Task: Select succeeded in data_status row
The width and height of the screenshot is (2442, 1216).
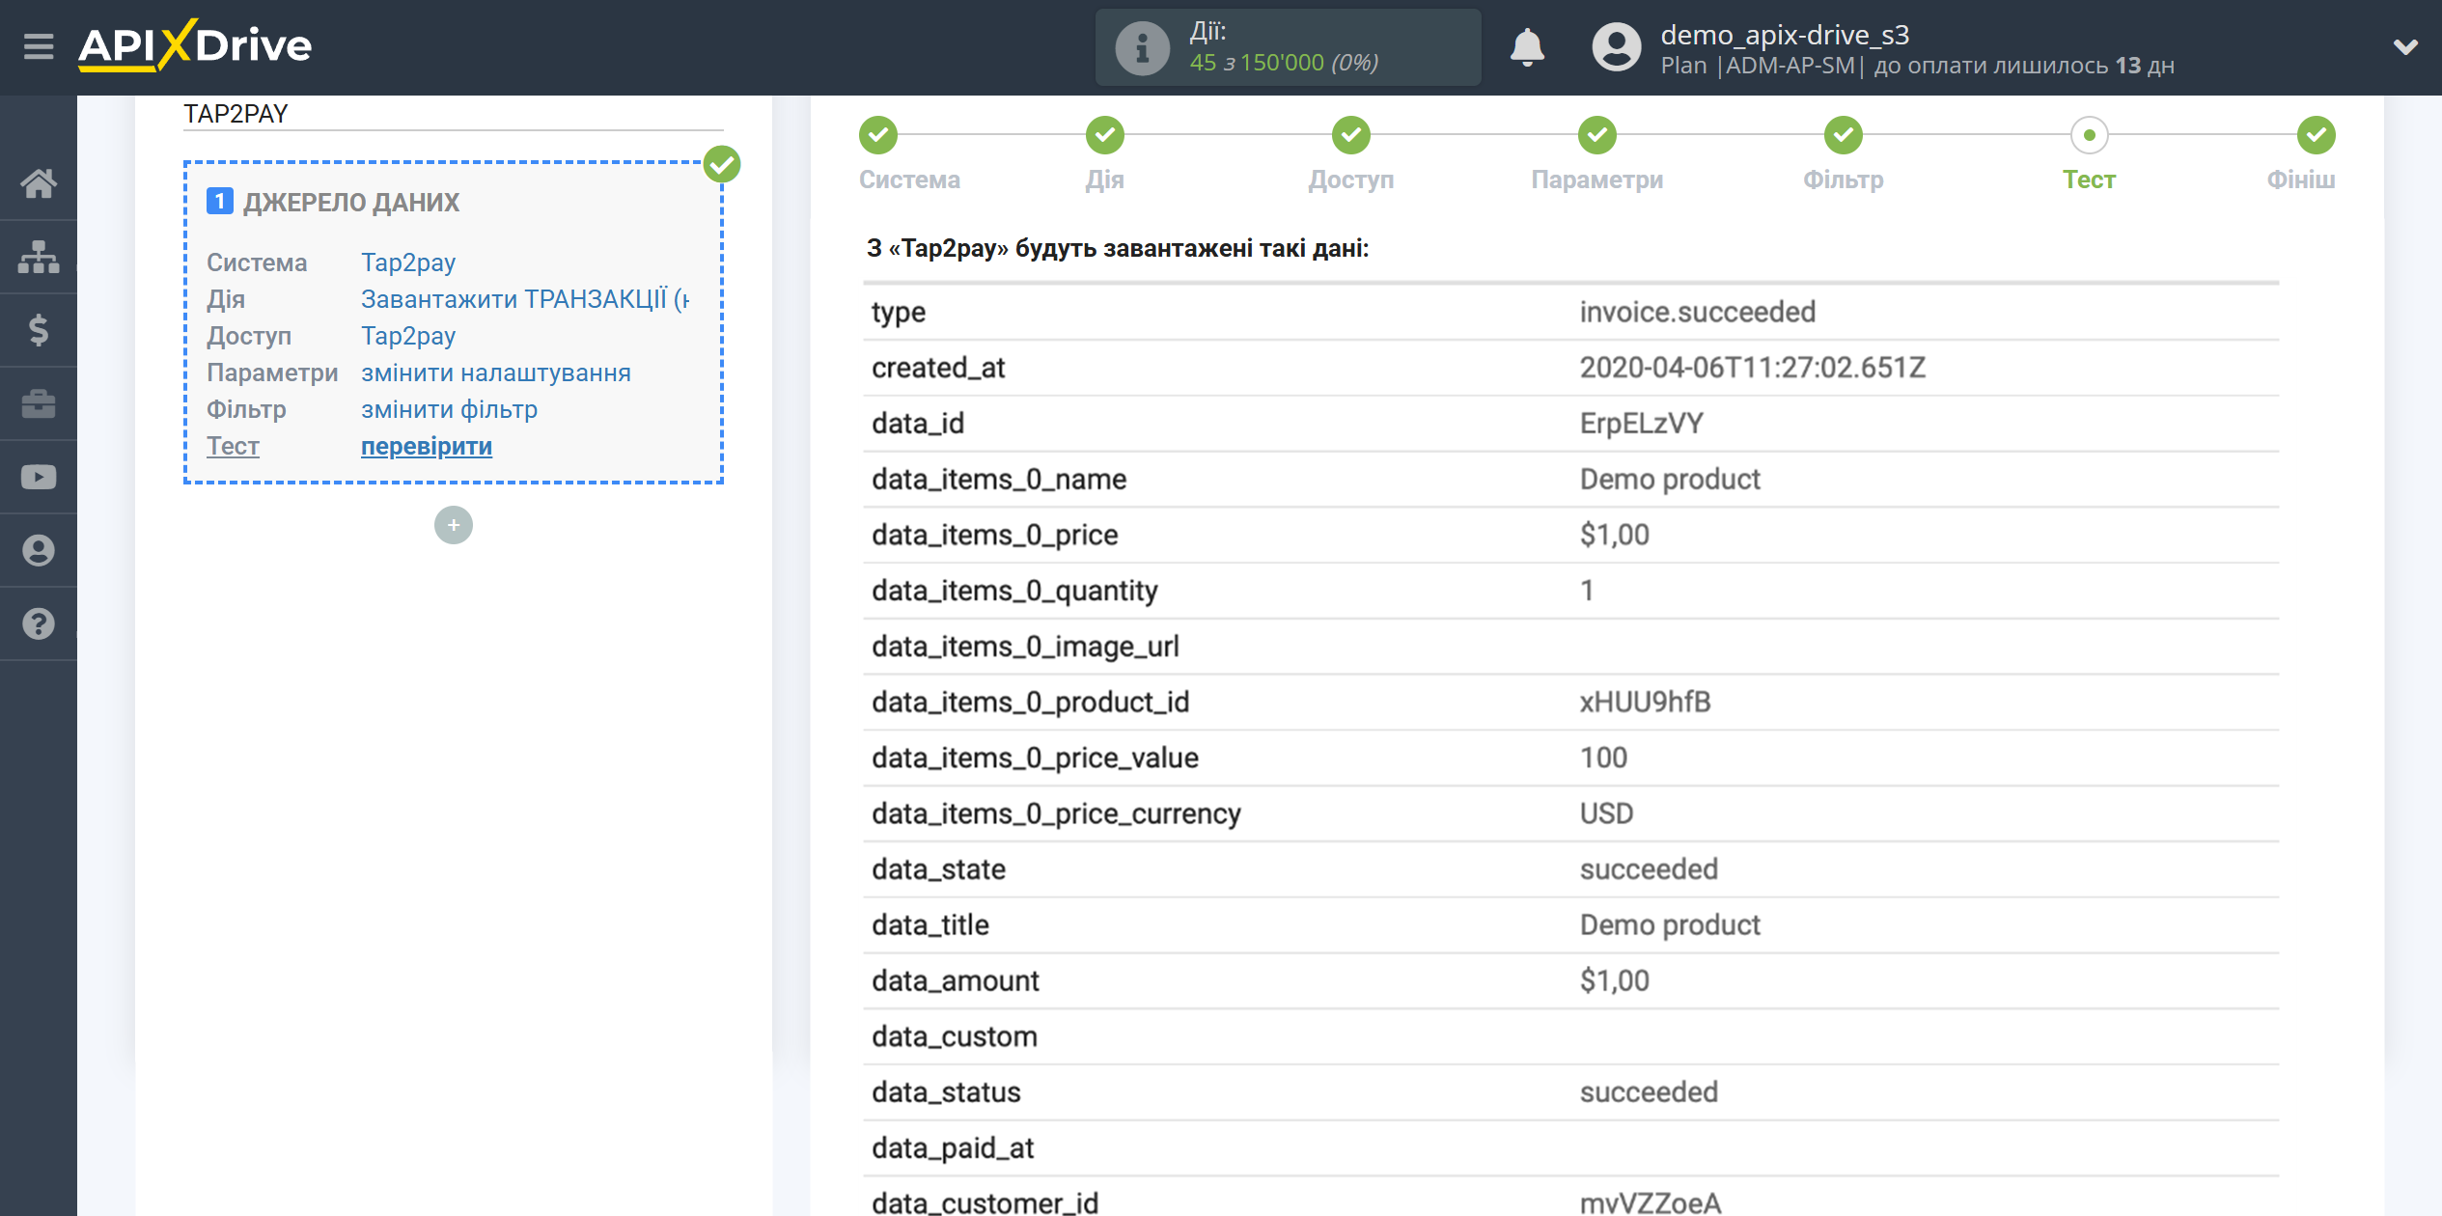Action: pos(1649,1092)
